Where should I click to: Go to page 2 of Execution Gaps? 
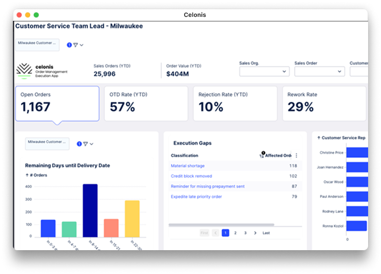click(x=235, y=233)
